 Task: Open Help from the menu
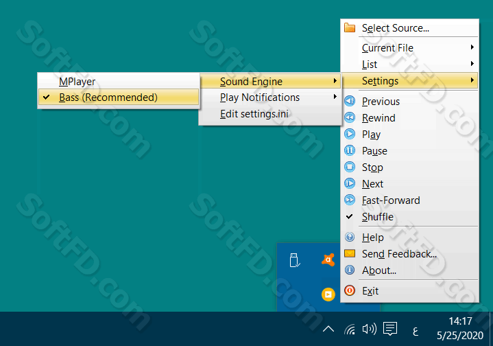410,237
